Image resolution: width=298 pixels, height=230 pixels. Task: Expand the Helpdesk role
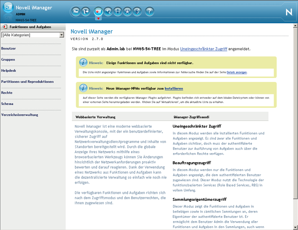[9, 70]
